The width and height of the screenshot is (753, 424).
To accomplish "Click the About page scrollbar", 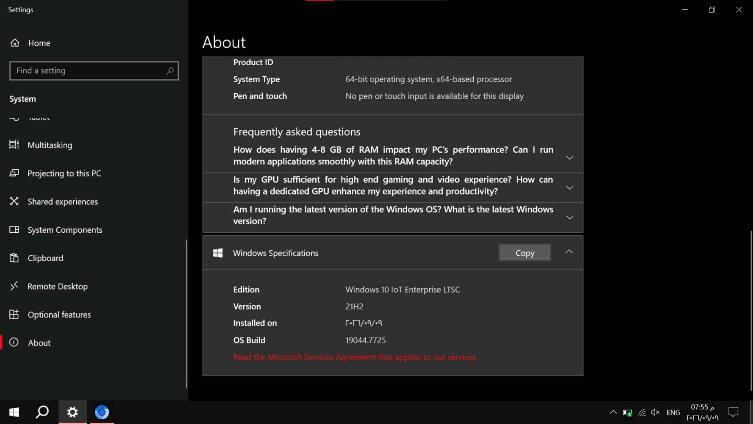I will click(750, 310).
